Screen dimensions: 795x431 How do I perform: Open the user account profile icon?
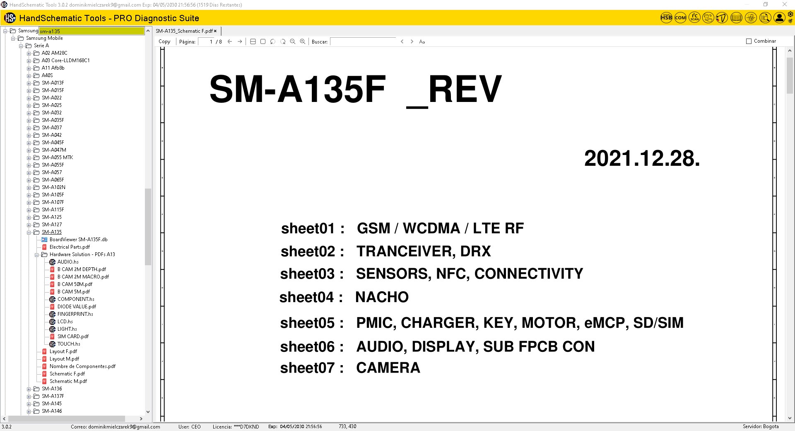tap(779, 18)
